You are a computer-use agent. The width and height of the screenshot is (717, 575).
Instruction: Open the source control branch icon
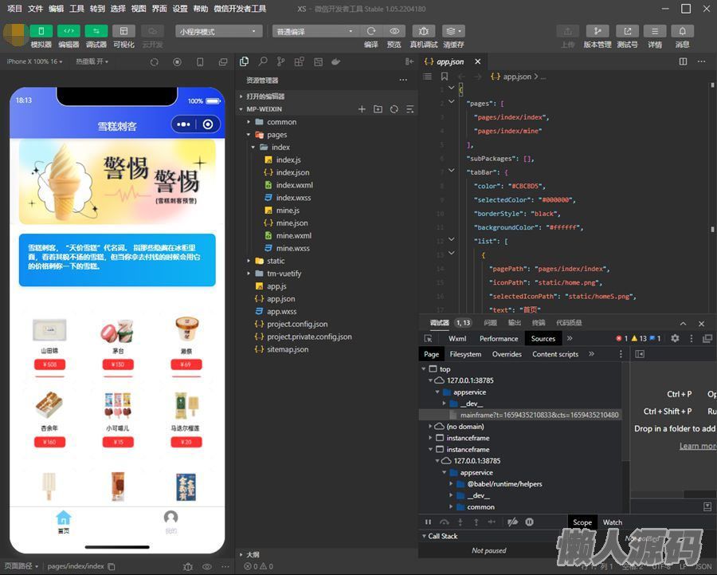[280, 61]
